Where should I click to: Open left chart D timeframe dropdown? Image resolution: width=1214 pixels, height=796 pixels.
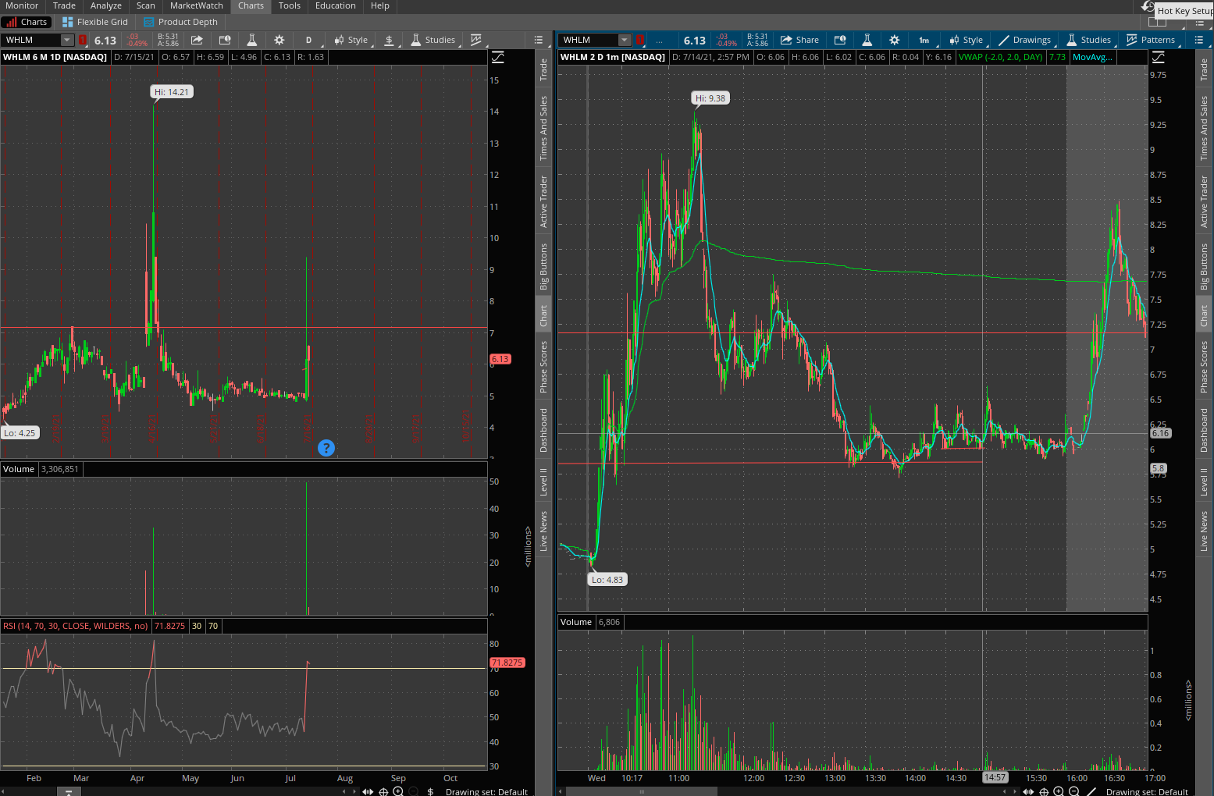point(308,40)
